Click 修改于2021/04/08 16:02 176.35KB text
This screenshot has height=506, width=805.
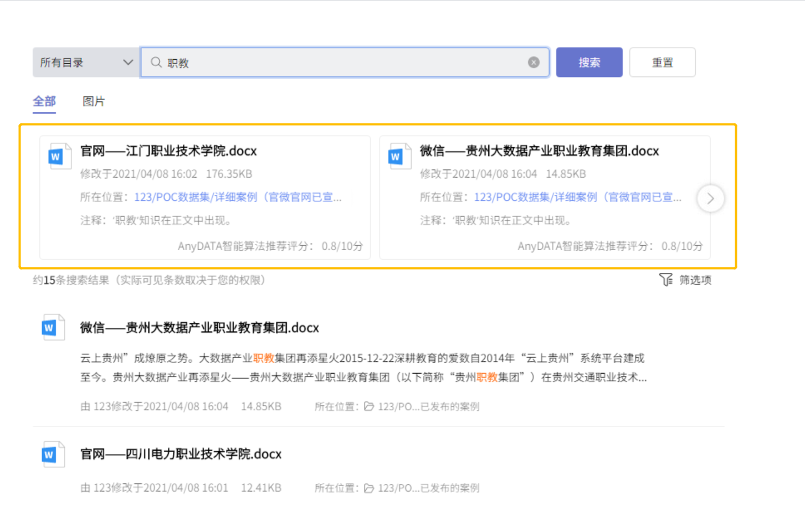166,174
